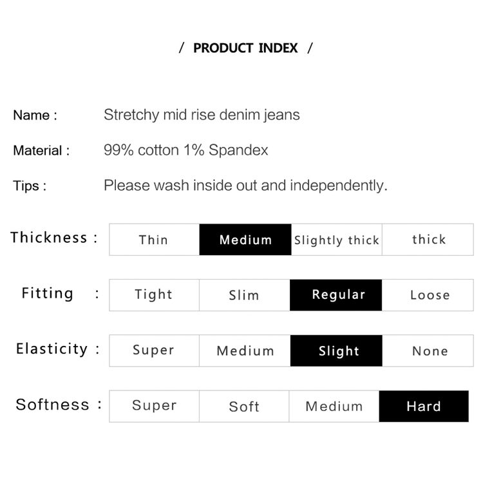Choose the Slightly thick option
This screenshot has width=483, height=480.
coord(336,240)
